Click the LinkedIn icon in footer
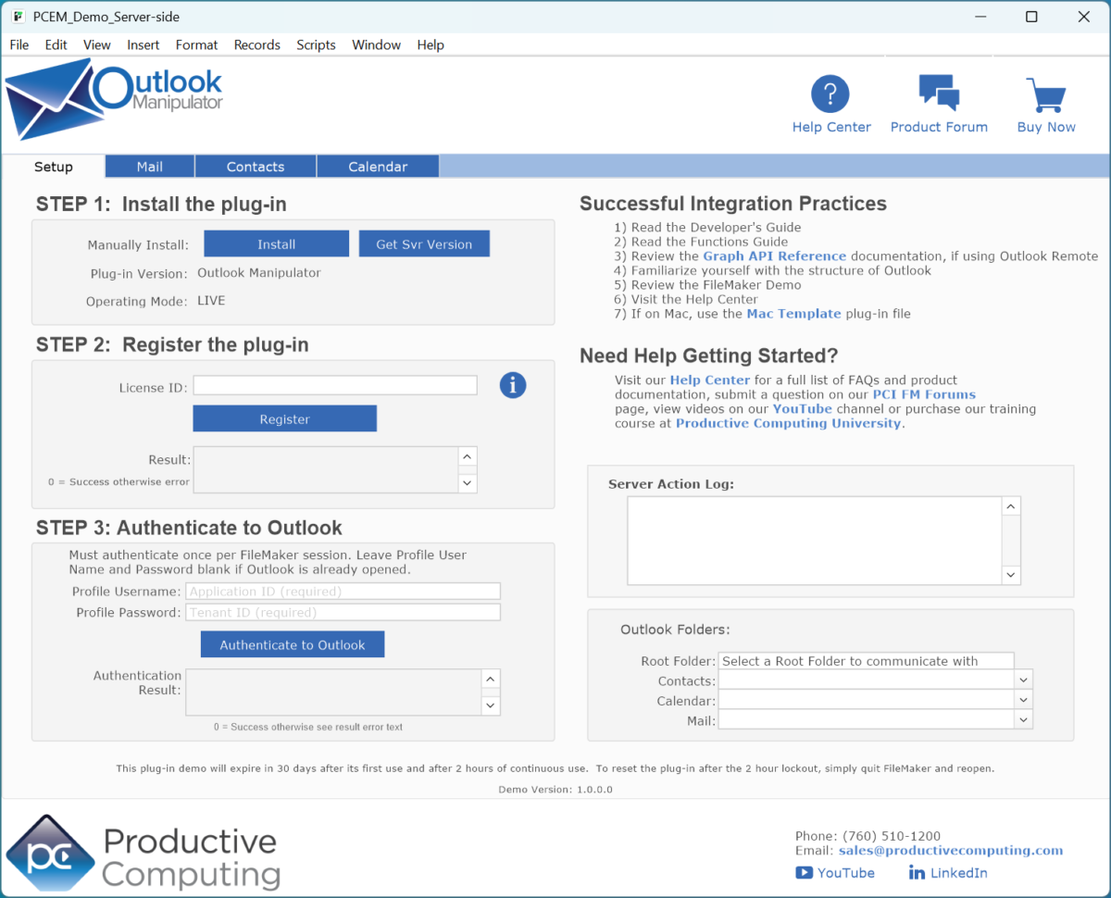The image size is (1111, 898). (x=917, y=872)
